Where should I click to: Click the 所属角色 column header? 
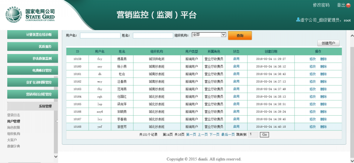coord(214,52)
